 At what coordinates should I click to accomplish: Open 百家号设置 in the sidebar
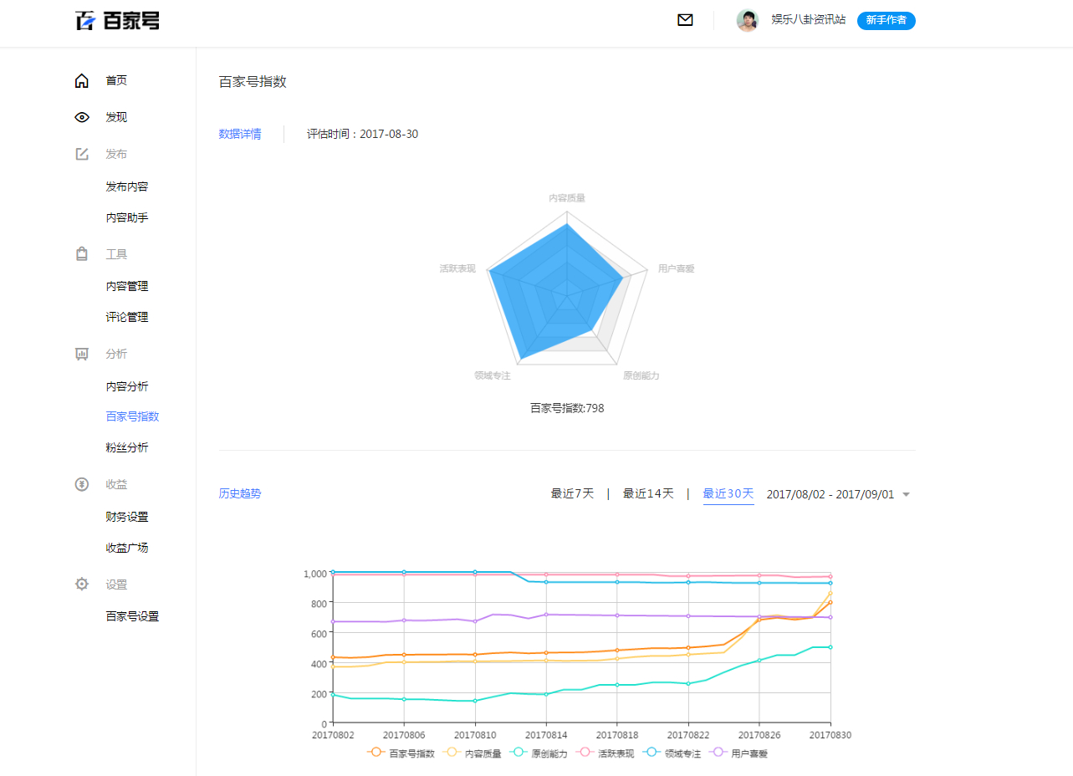point(132,616)
